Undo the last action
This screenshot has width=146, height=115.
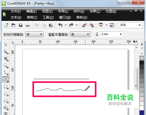coord(60,25)
